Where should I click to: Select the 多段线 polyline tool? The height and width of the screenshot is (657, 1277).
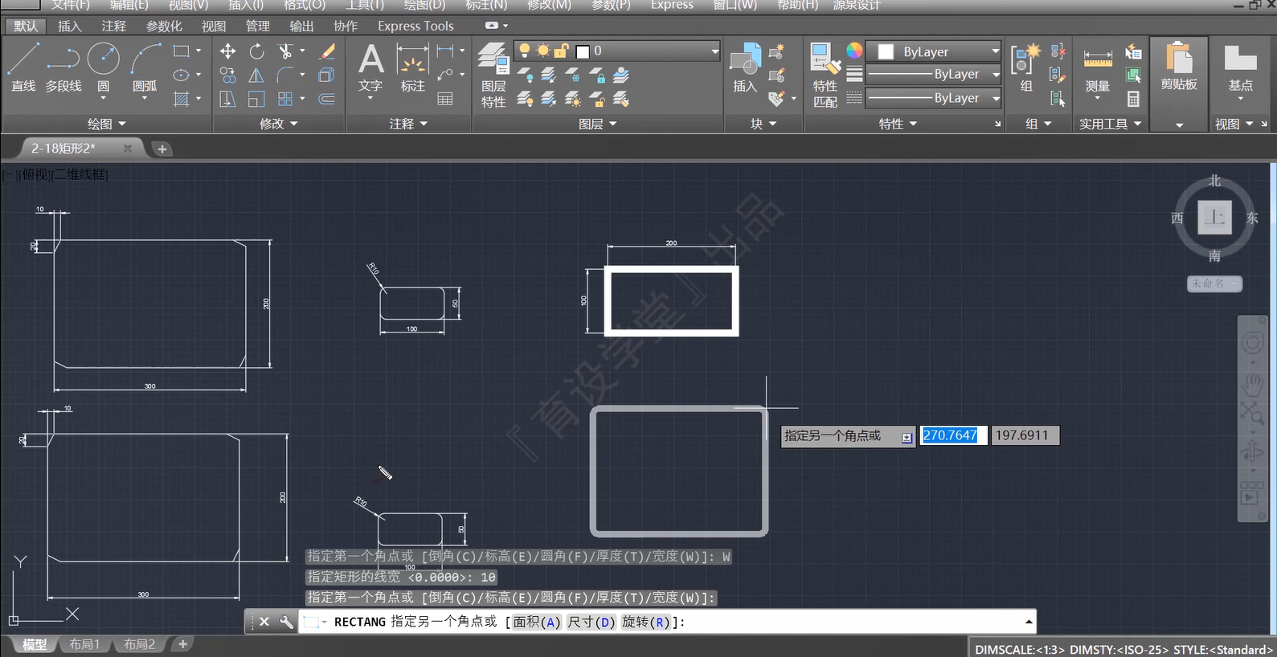63,67
